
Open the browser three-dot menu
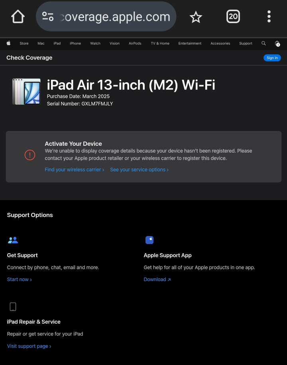click(269, 16)
